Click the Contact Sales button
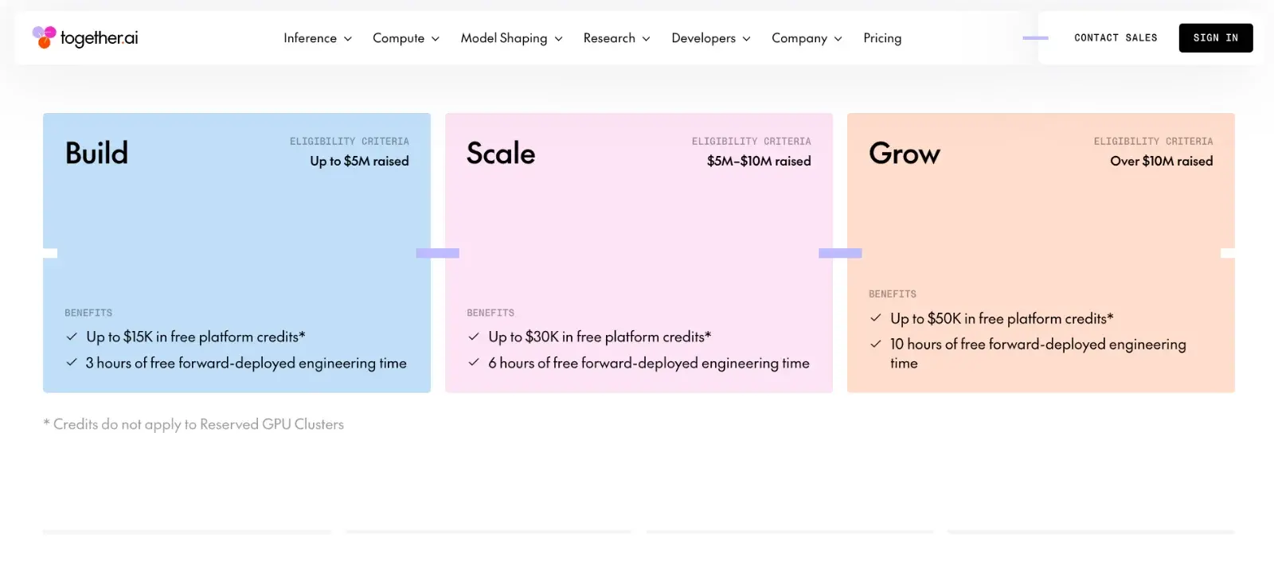The image size is (1274, 561). pyautogui.click(x=1116, y=37)
